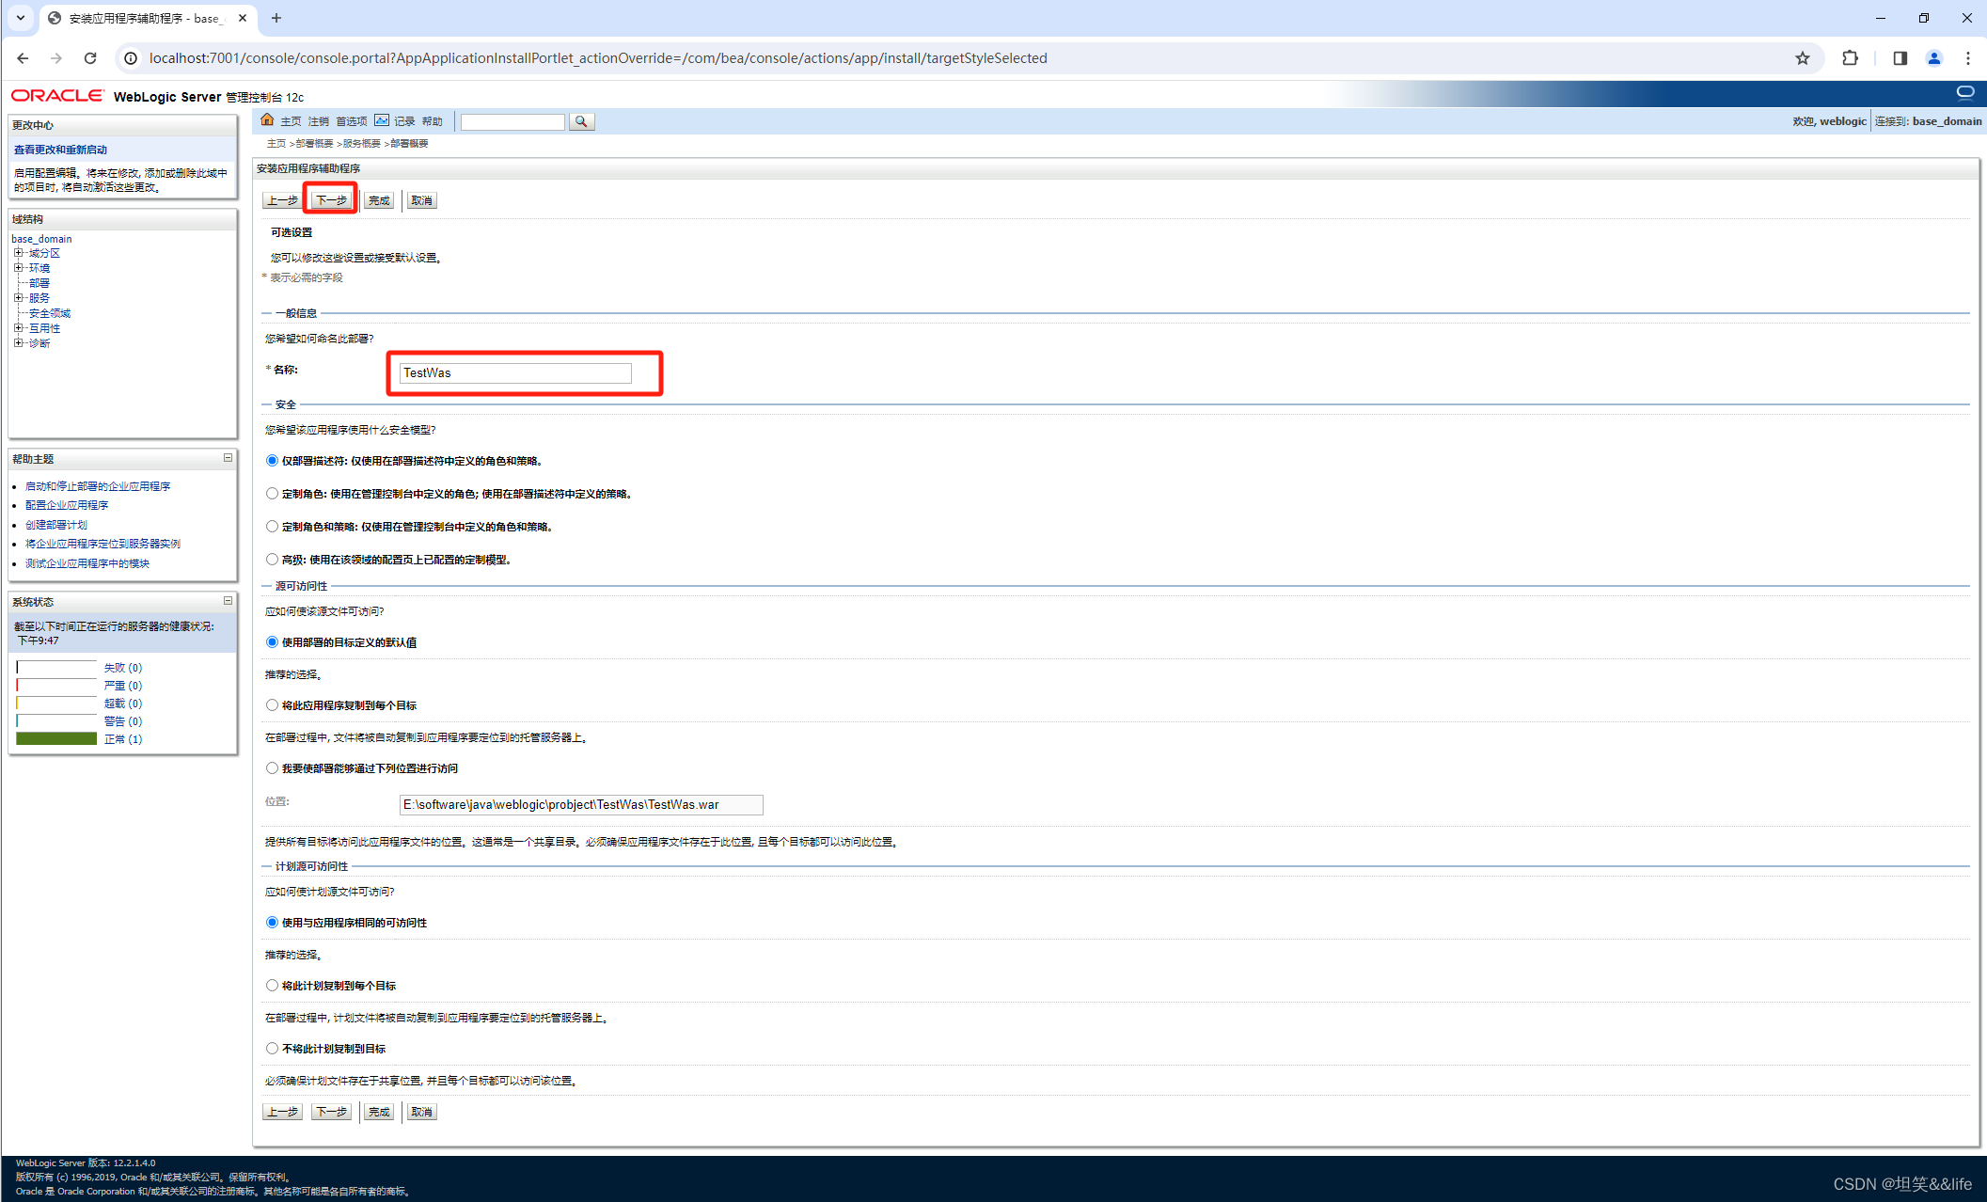1987x1202 pixels.
Task: Go back to the previous page in the browser
Action: point(23,58)
